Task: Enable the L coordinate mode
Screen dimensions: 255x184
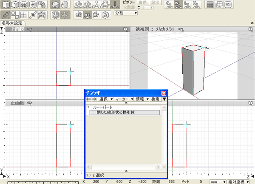Action: [x=187, y=5]
